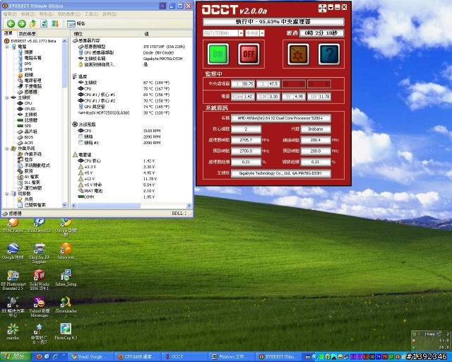Click the EVEREST horizontal scrollbar thumb
The height and width of the screenshot is (362, 452).
[x=109, y=206]
